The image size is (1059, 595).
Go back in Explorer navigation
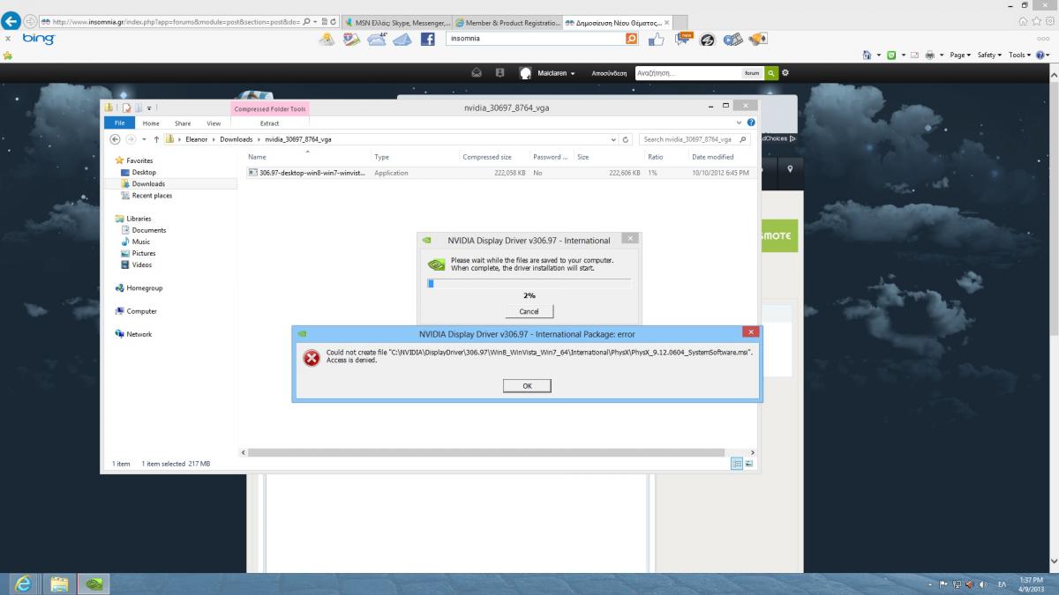coord(115,139)
